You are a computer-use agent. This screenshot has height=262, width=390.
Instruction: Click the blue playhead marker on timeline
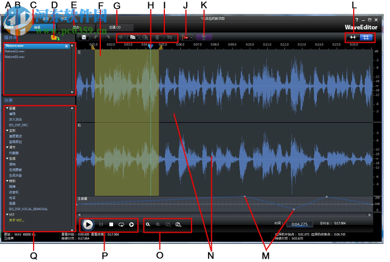tap(150, 46)
